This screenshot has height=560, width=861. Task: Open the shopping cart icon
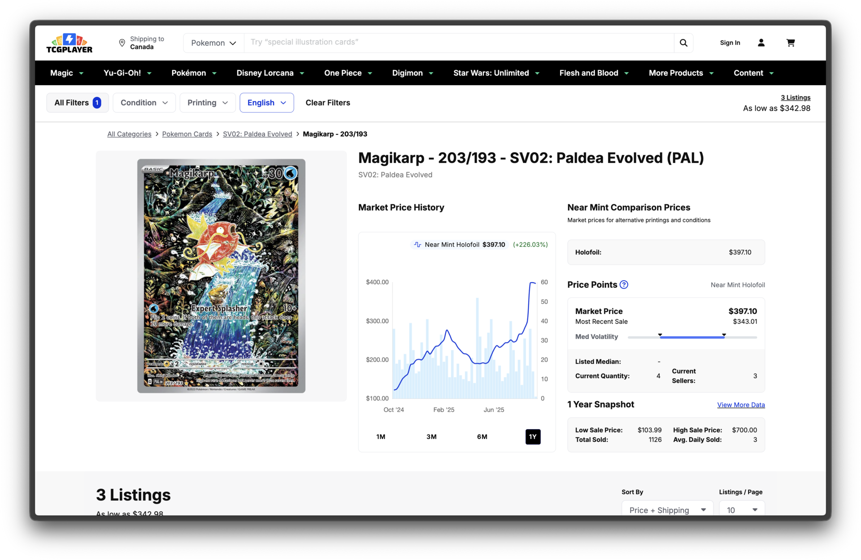(x=791, y=43)
